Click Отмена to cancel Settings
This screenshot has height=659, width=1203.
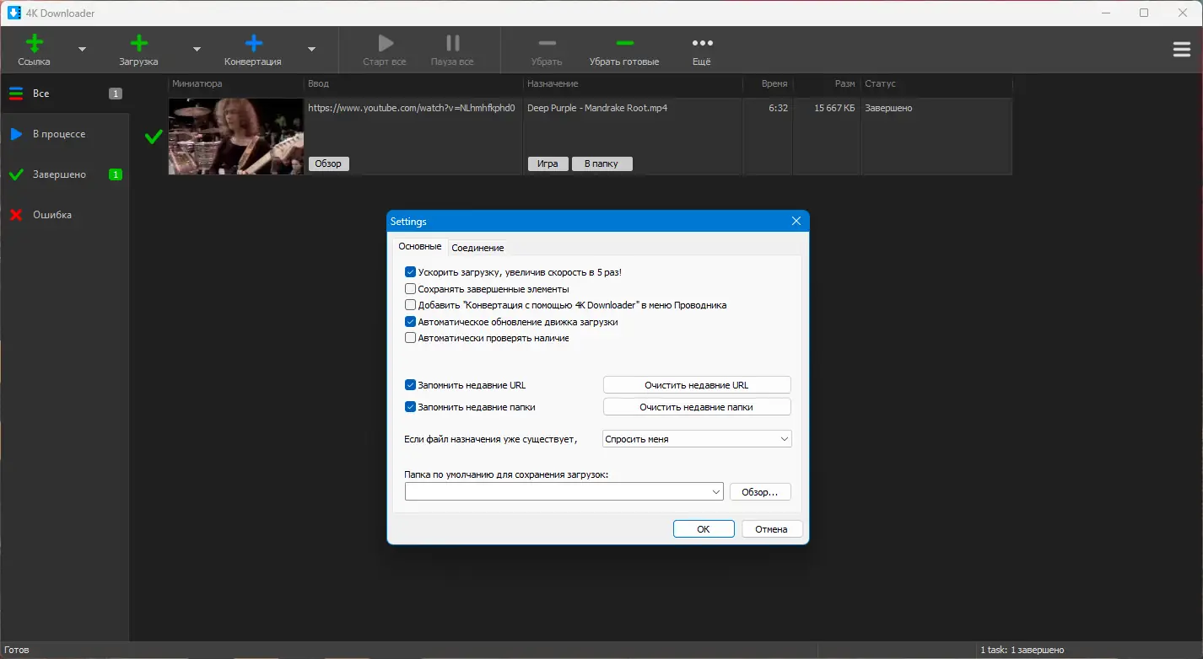772,529
